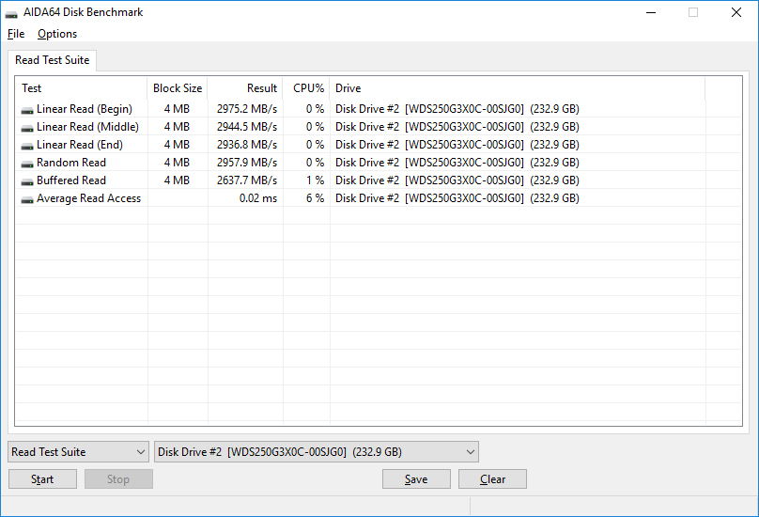This screenshot has width=759, height=517.
Task: Click the 2944.5 MB/s result value
Action: pos(247,127)
